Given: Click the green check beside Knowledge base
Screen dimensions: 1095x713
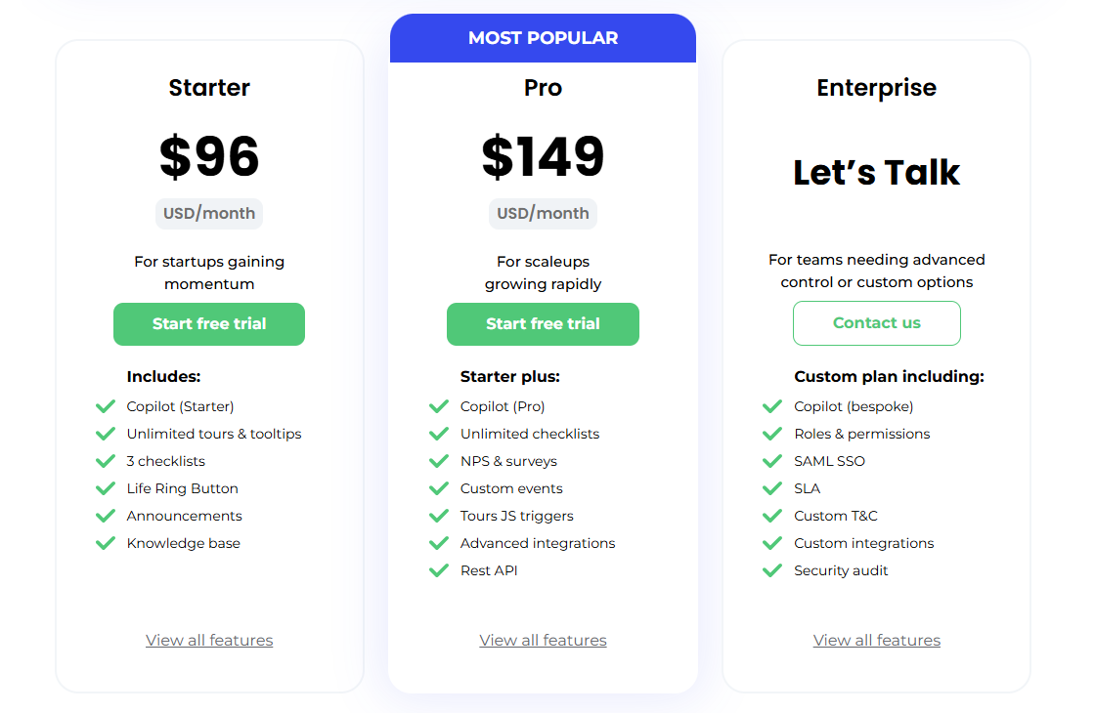Looking at the screenshot, I should 106,543.
